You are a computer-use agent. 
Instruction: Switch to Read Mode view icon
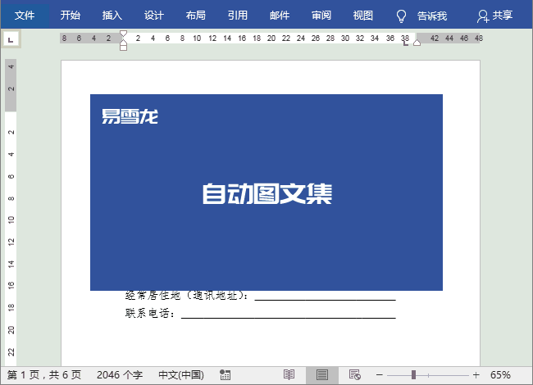[x=289, y=375]
